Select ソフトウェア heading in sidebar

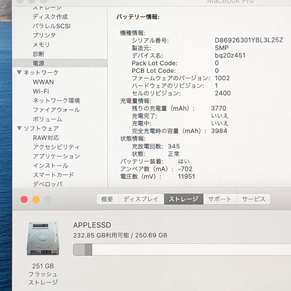[x=41, y=128]
